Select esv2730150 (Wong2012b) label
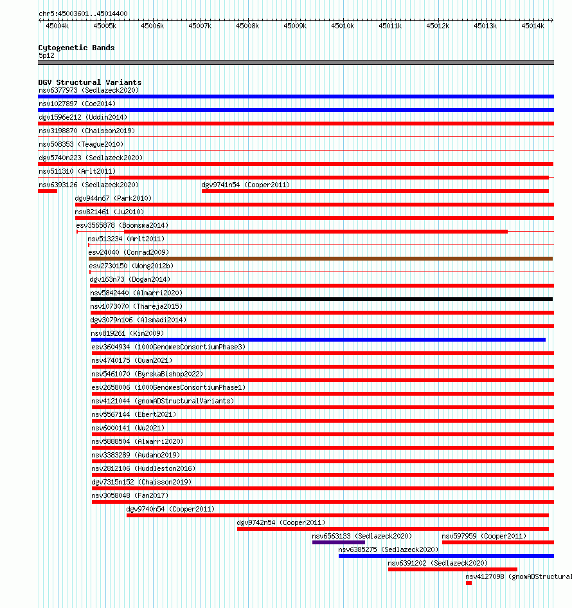The height and width of the screenshot is (608, 572). tap(131, 266)
